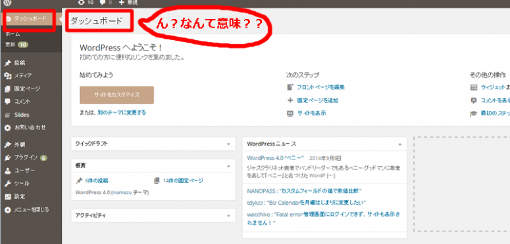
Task: Open the フロントページを編集 link
Action: 320,87
